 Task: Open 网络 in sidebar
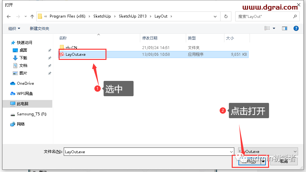click(21, 124)
